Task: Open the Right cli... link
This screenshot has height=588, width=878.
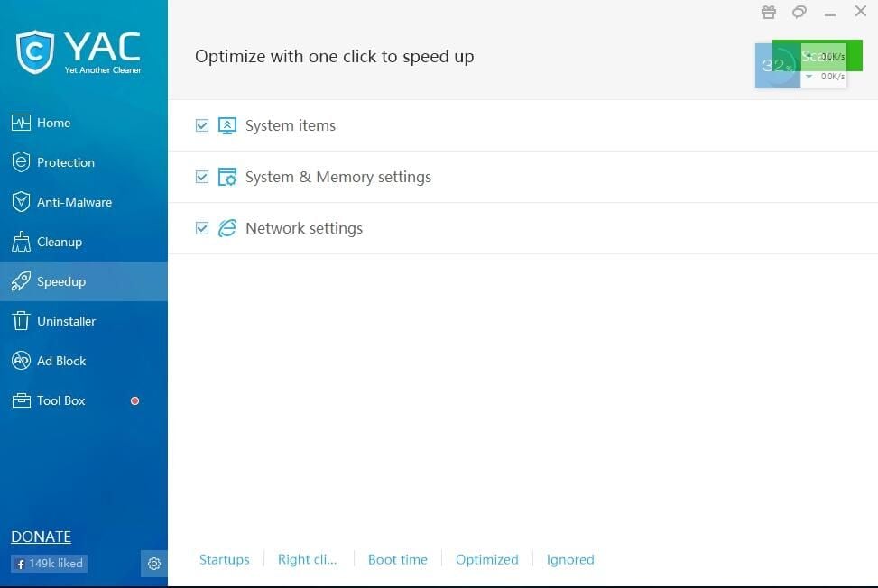Action: coord(308,559)
